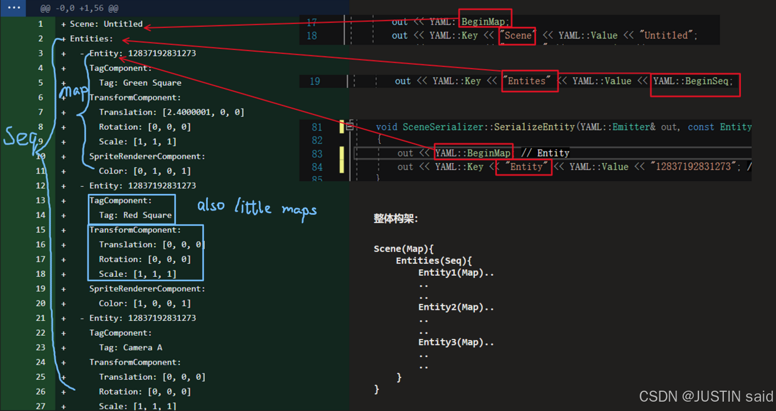Click the red-boxed "Entites" string on line 19
Screen dimensions: 776x411
point(529,81)
